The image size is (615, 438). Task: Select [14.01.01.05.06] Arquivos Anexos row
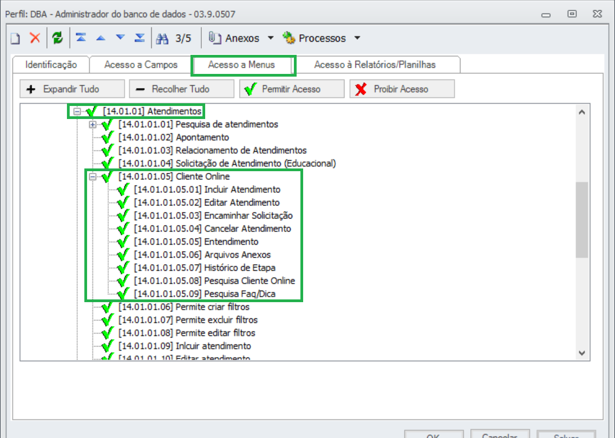[202, 255]
